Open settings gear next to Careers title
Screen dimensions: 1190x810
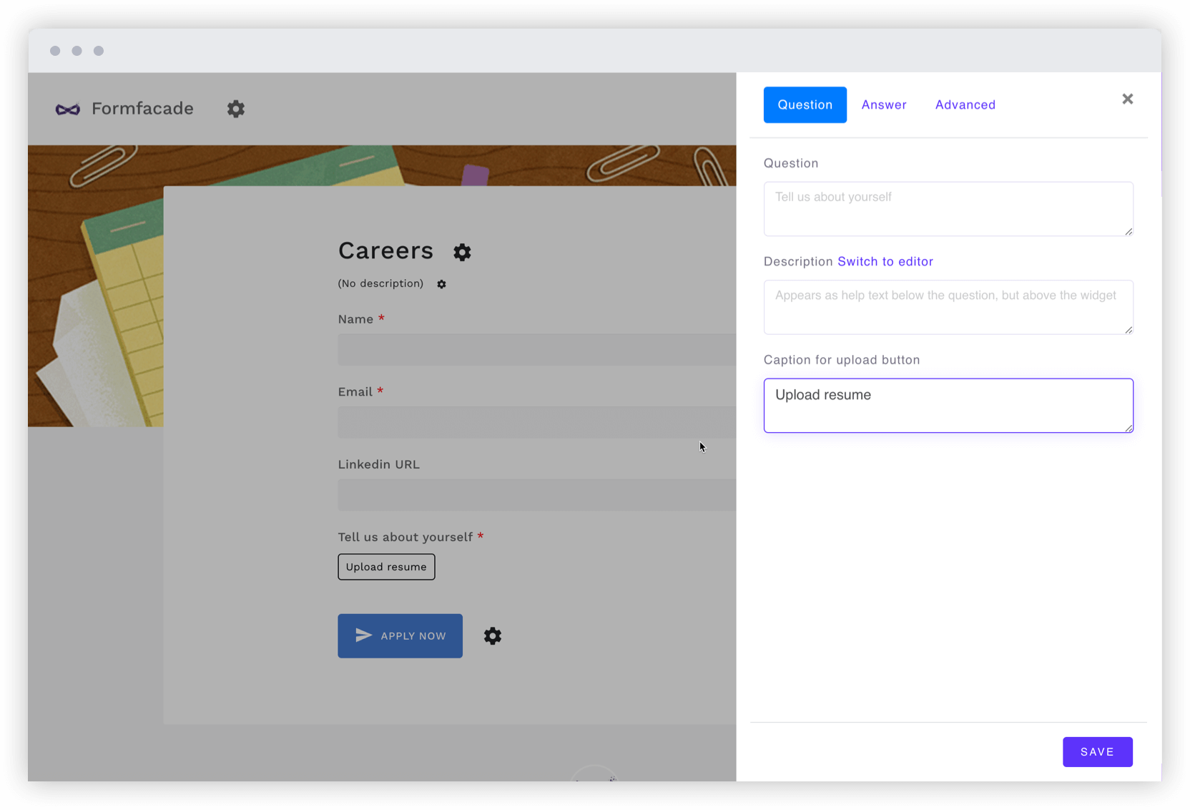(x=462, y=252)
